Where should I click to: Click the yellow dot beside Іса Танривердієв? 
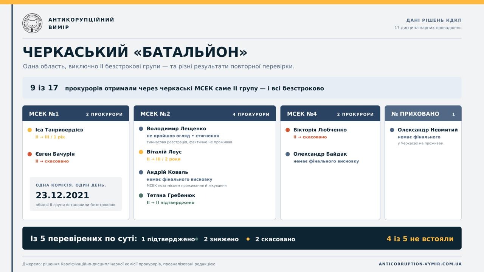click(29, 130)
